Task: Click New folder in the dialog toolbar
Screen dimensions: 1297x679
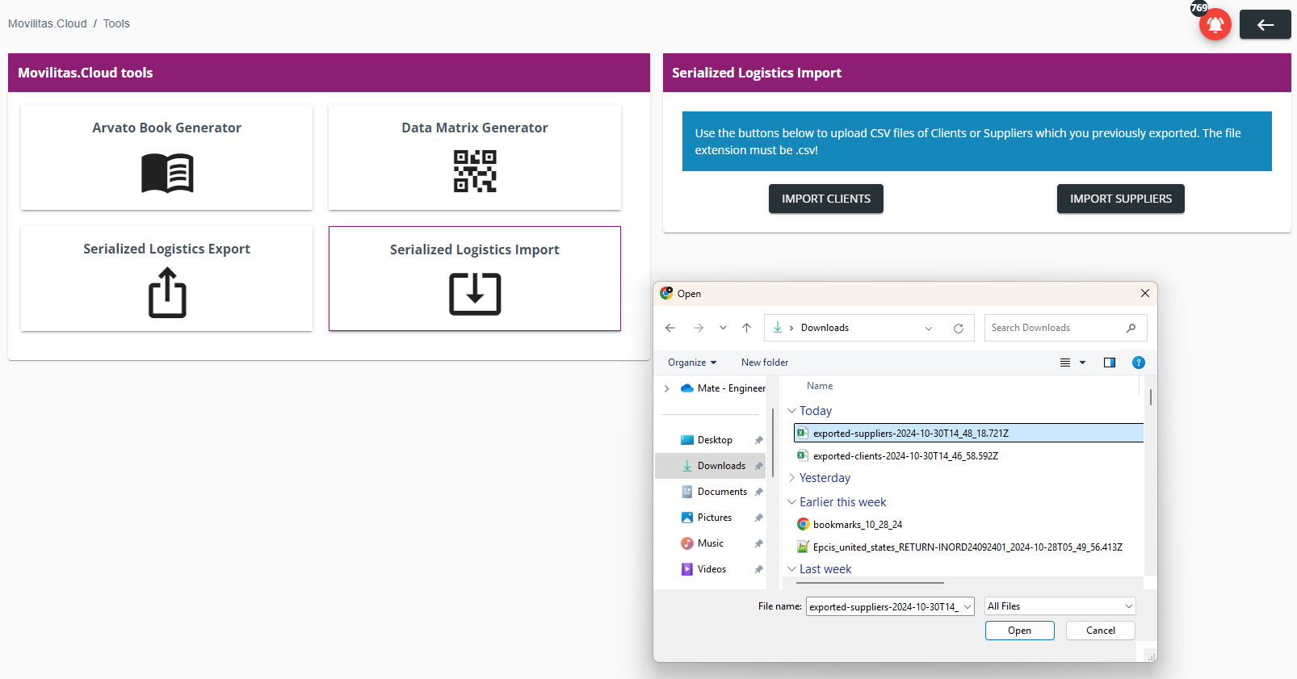Action: (765, 363)
